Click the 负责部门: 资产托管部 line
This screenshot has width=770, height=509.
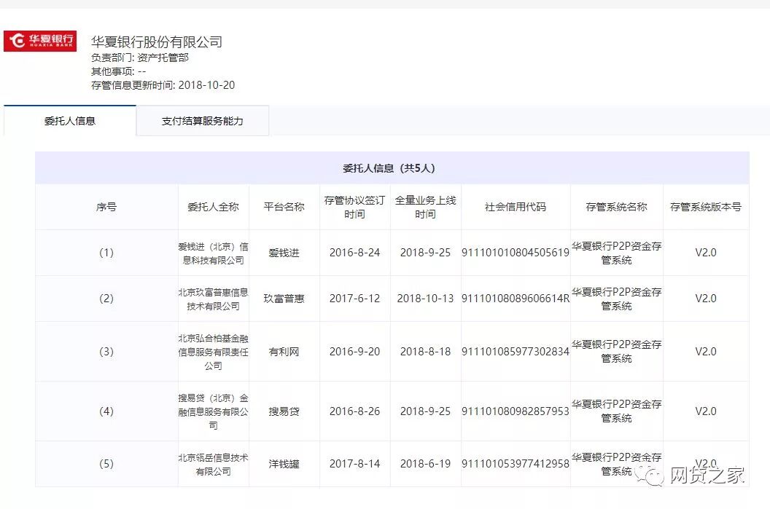click(140, 58)
